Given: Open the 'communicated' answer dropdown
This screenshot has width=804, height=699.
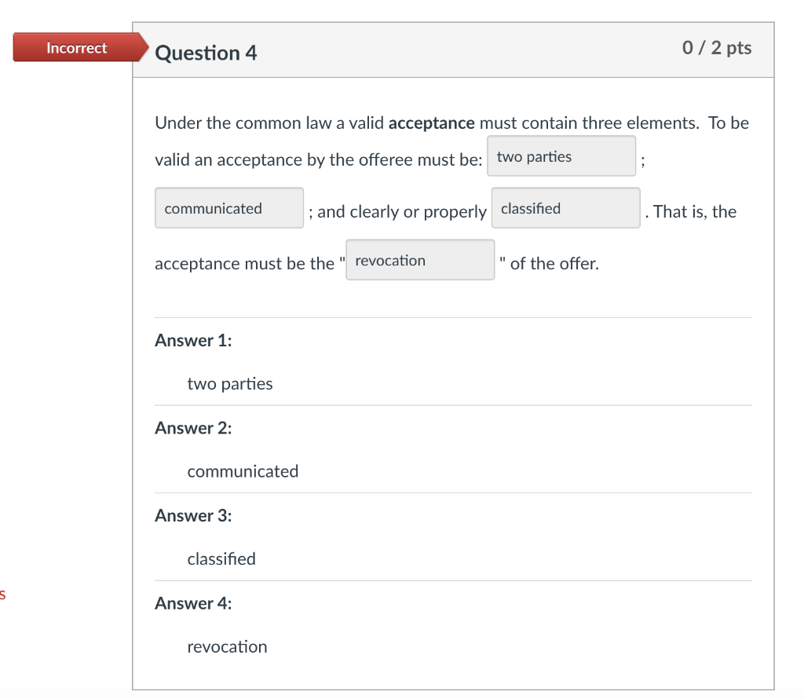Looking at the screenshot, I should click(228, 207).
